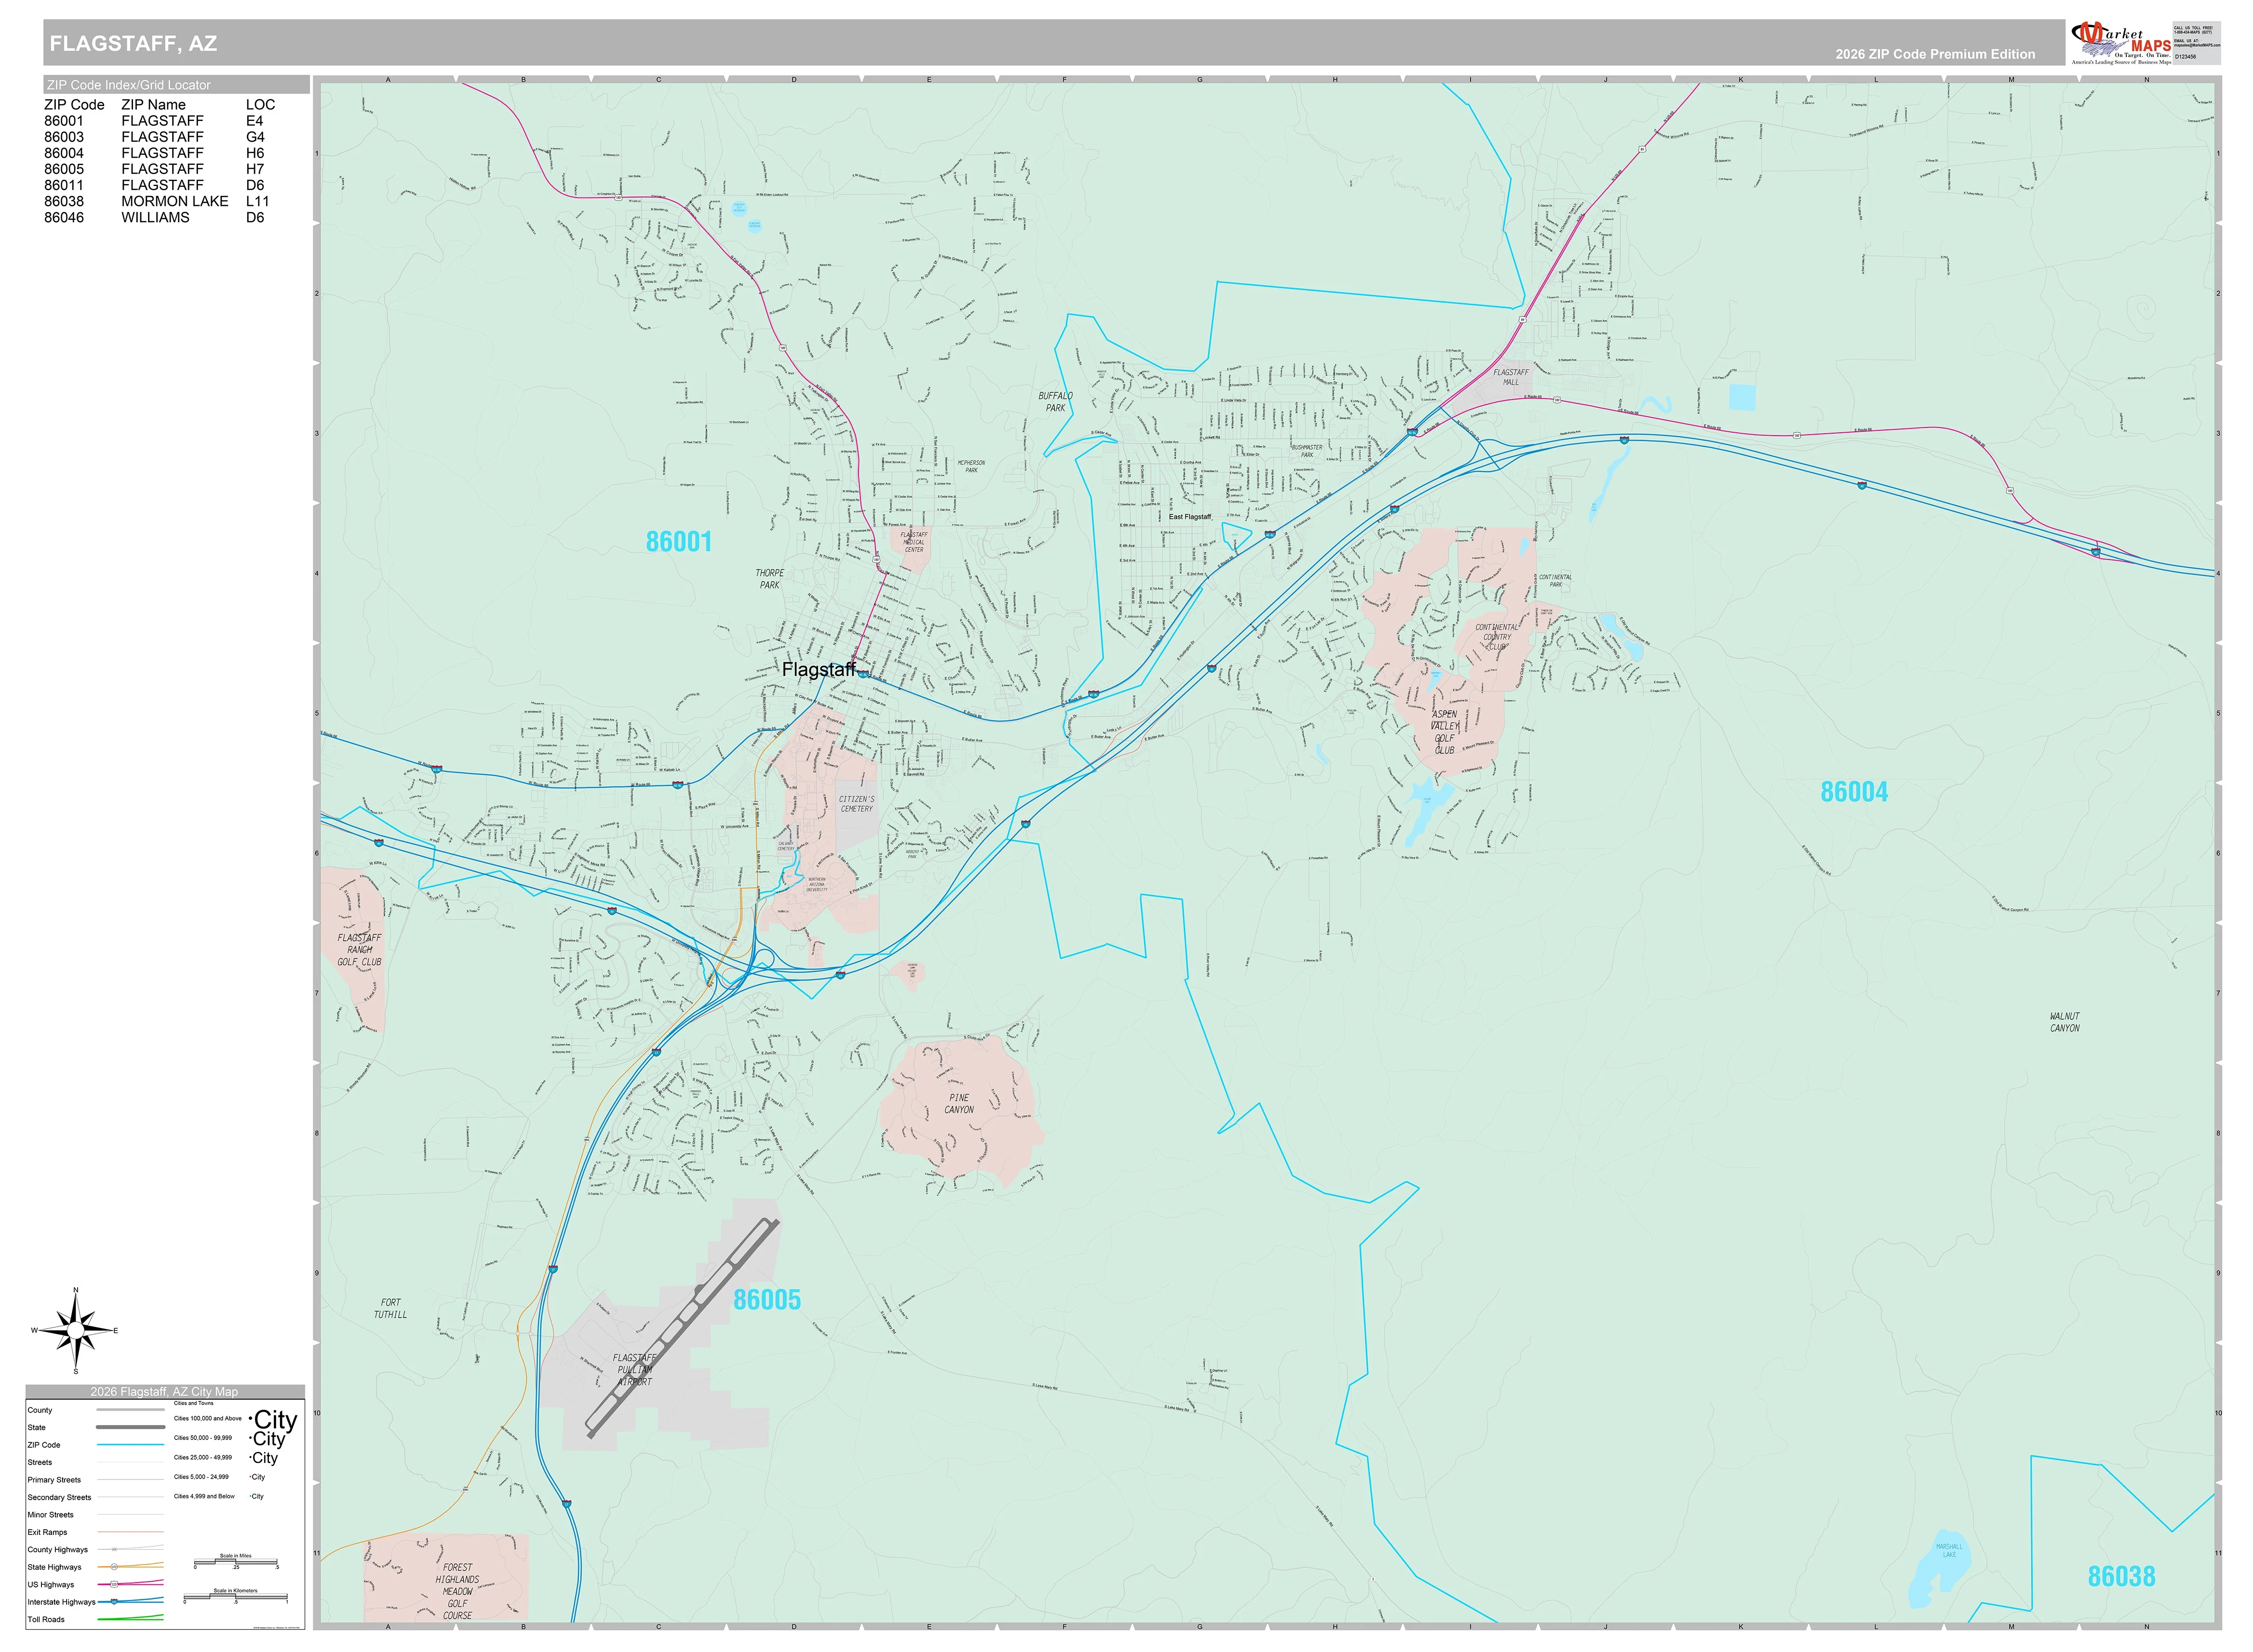Viewport: 2253px width, 1652px height.
Task: Click the "MCPHERSON PARK" label
Action: pyautogui.click(x=971, y=467)
